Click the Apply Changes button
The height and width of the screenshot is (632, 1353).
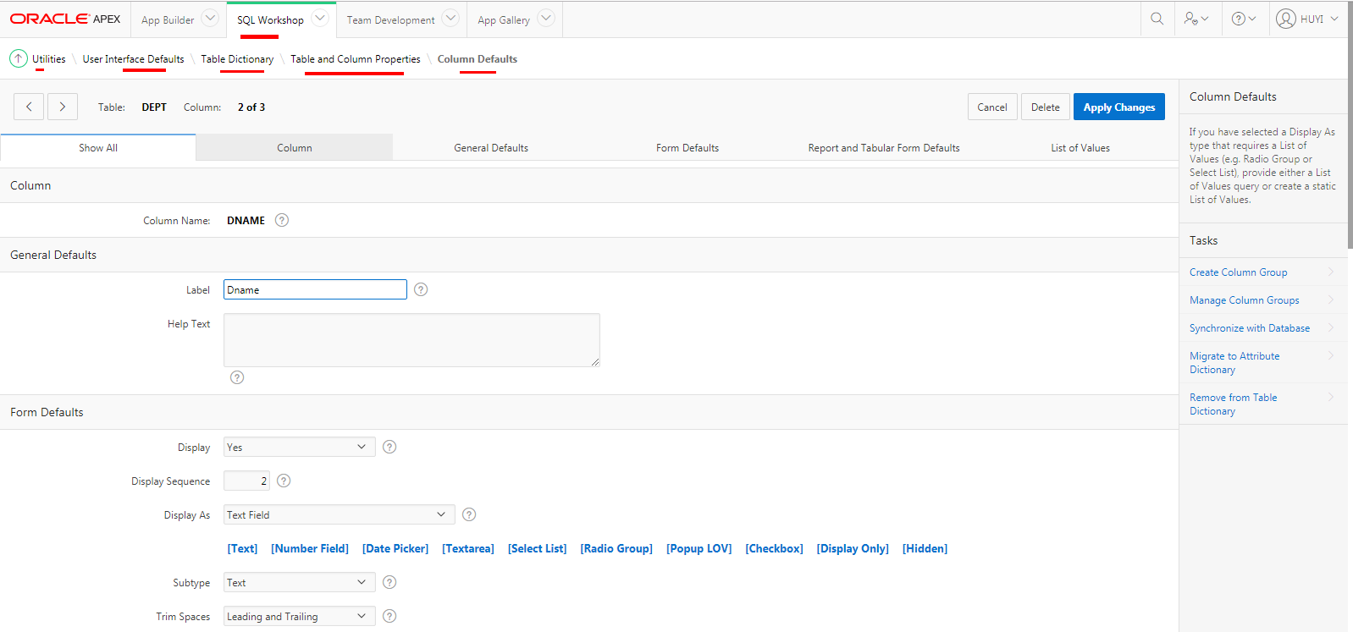pos(1118,107)
